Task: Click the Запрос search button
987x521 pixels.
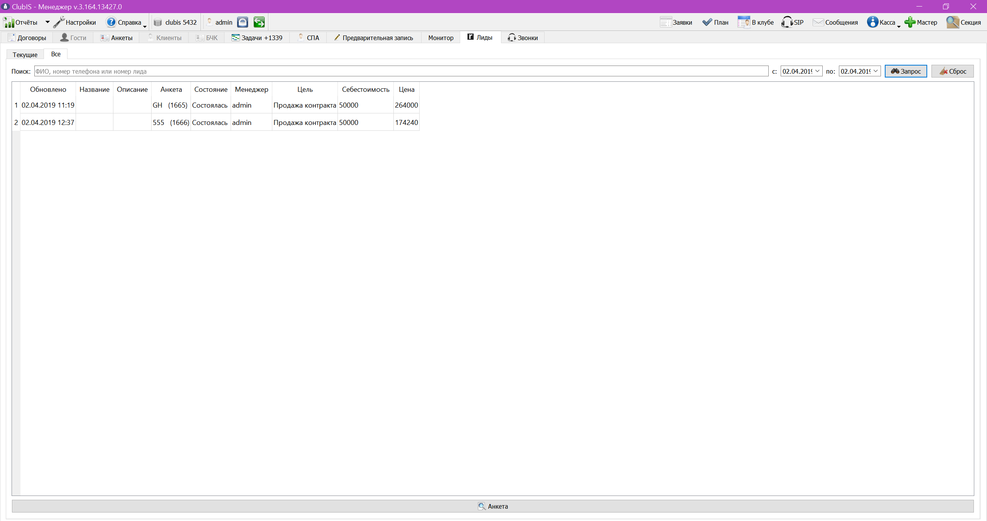Action: coord(906,71)
